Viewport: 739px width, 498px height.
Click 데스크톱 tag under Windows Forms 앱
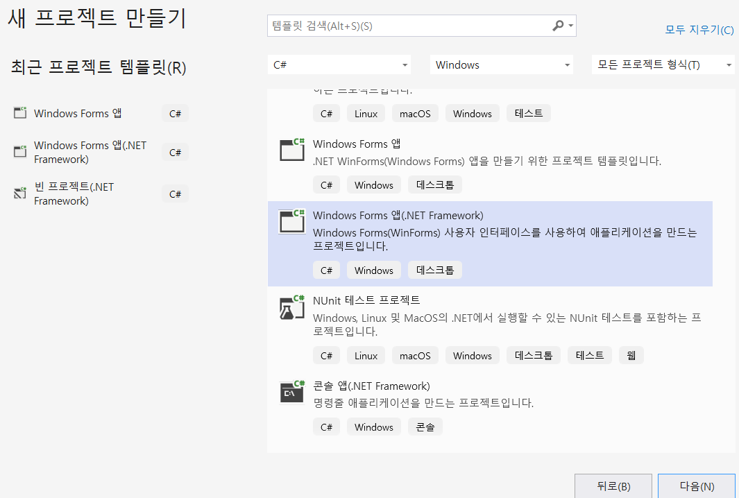[434, 184]
